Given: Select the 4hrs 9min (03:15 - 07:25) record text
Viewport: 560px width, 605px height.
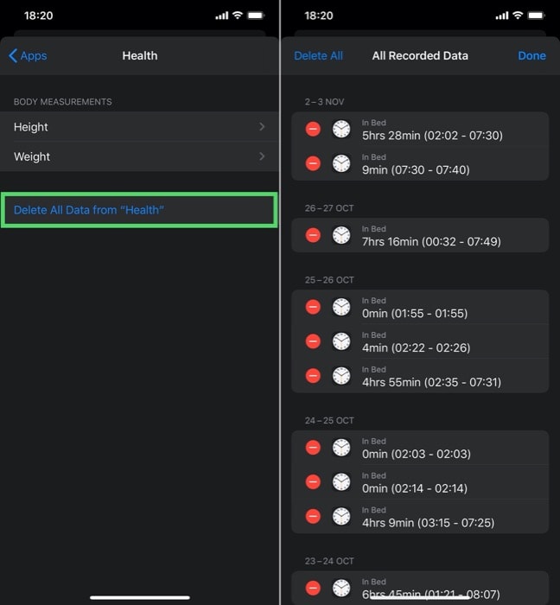Looking at the screenshot, I should coord(428,523).
